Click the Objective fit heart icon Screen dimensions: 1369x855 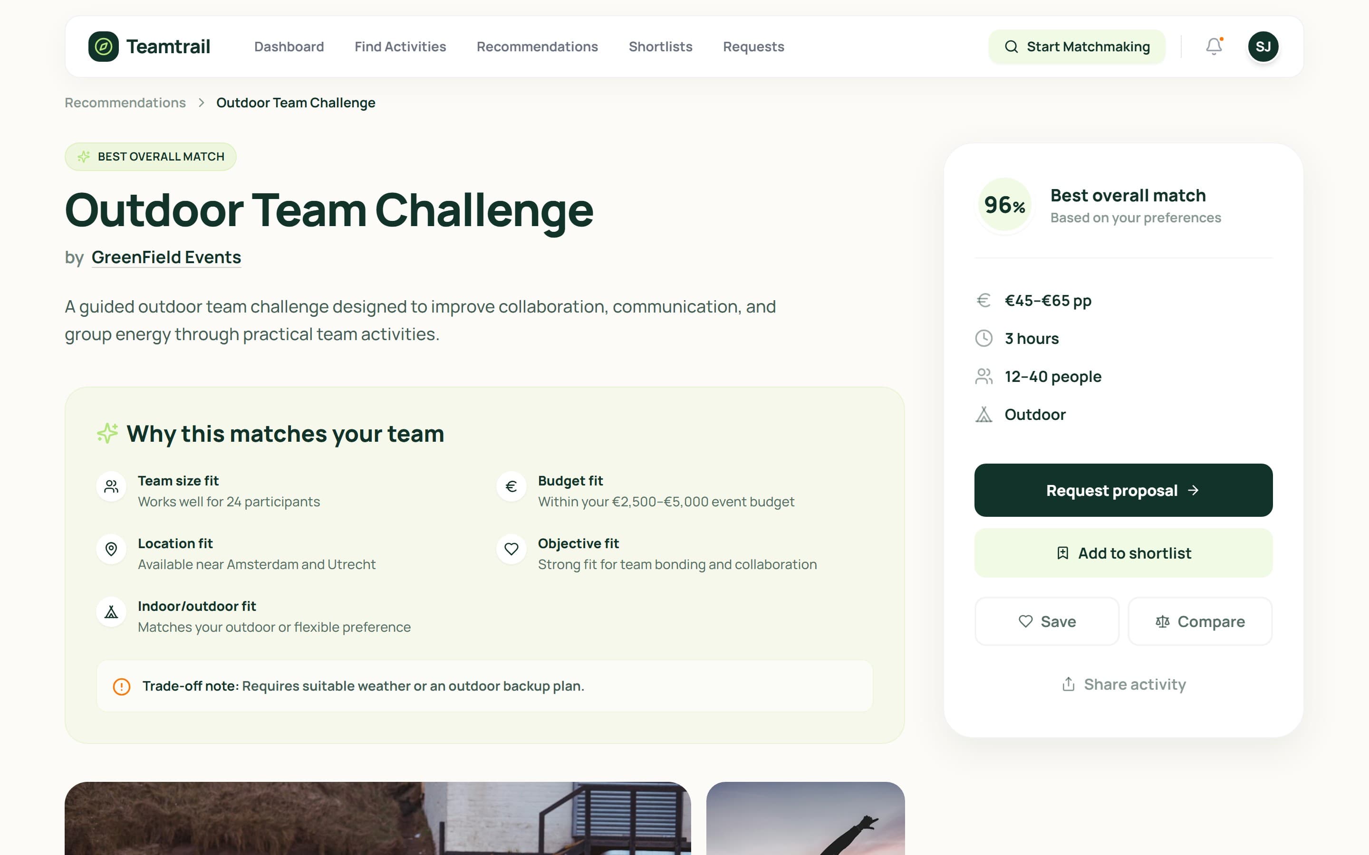[x=511, y=549]
